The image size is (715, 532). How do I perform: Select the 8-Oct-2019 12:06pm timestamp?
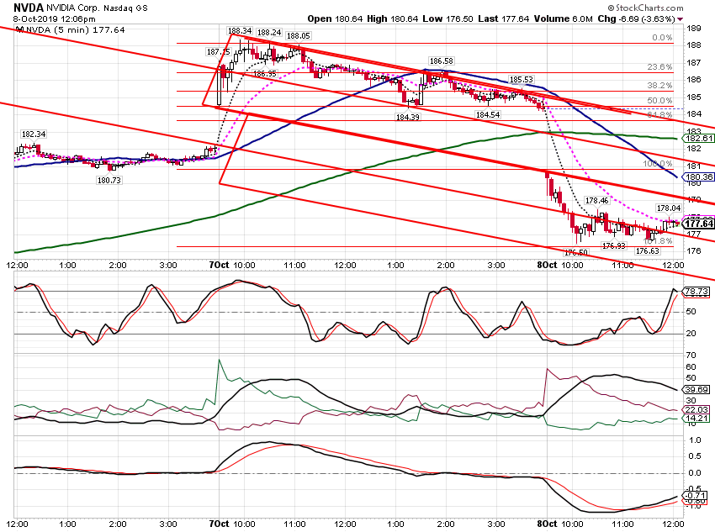(55, 19)
